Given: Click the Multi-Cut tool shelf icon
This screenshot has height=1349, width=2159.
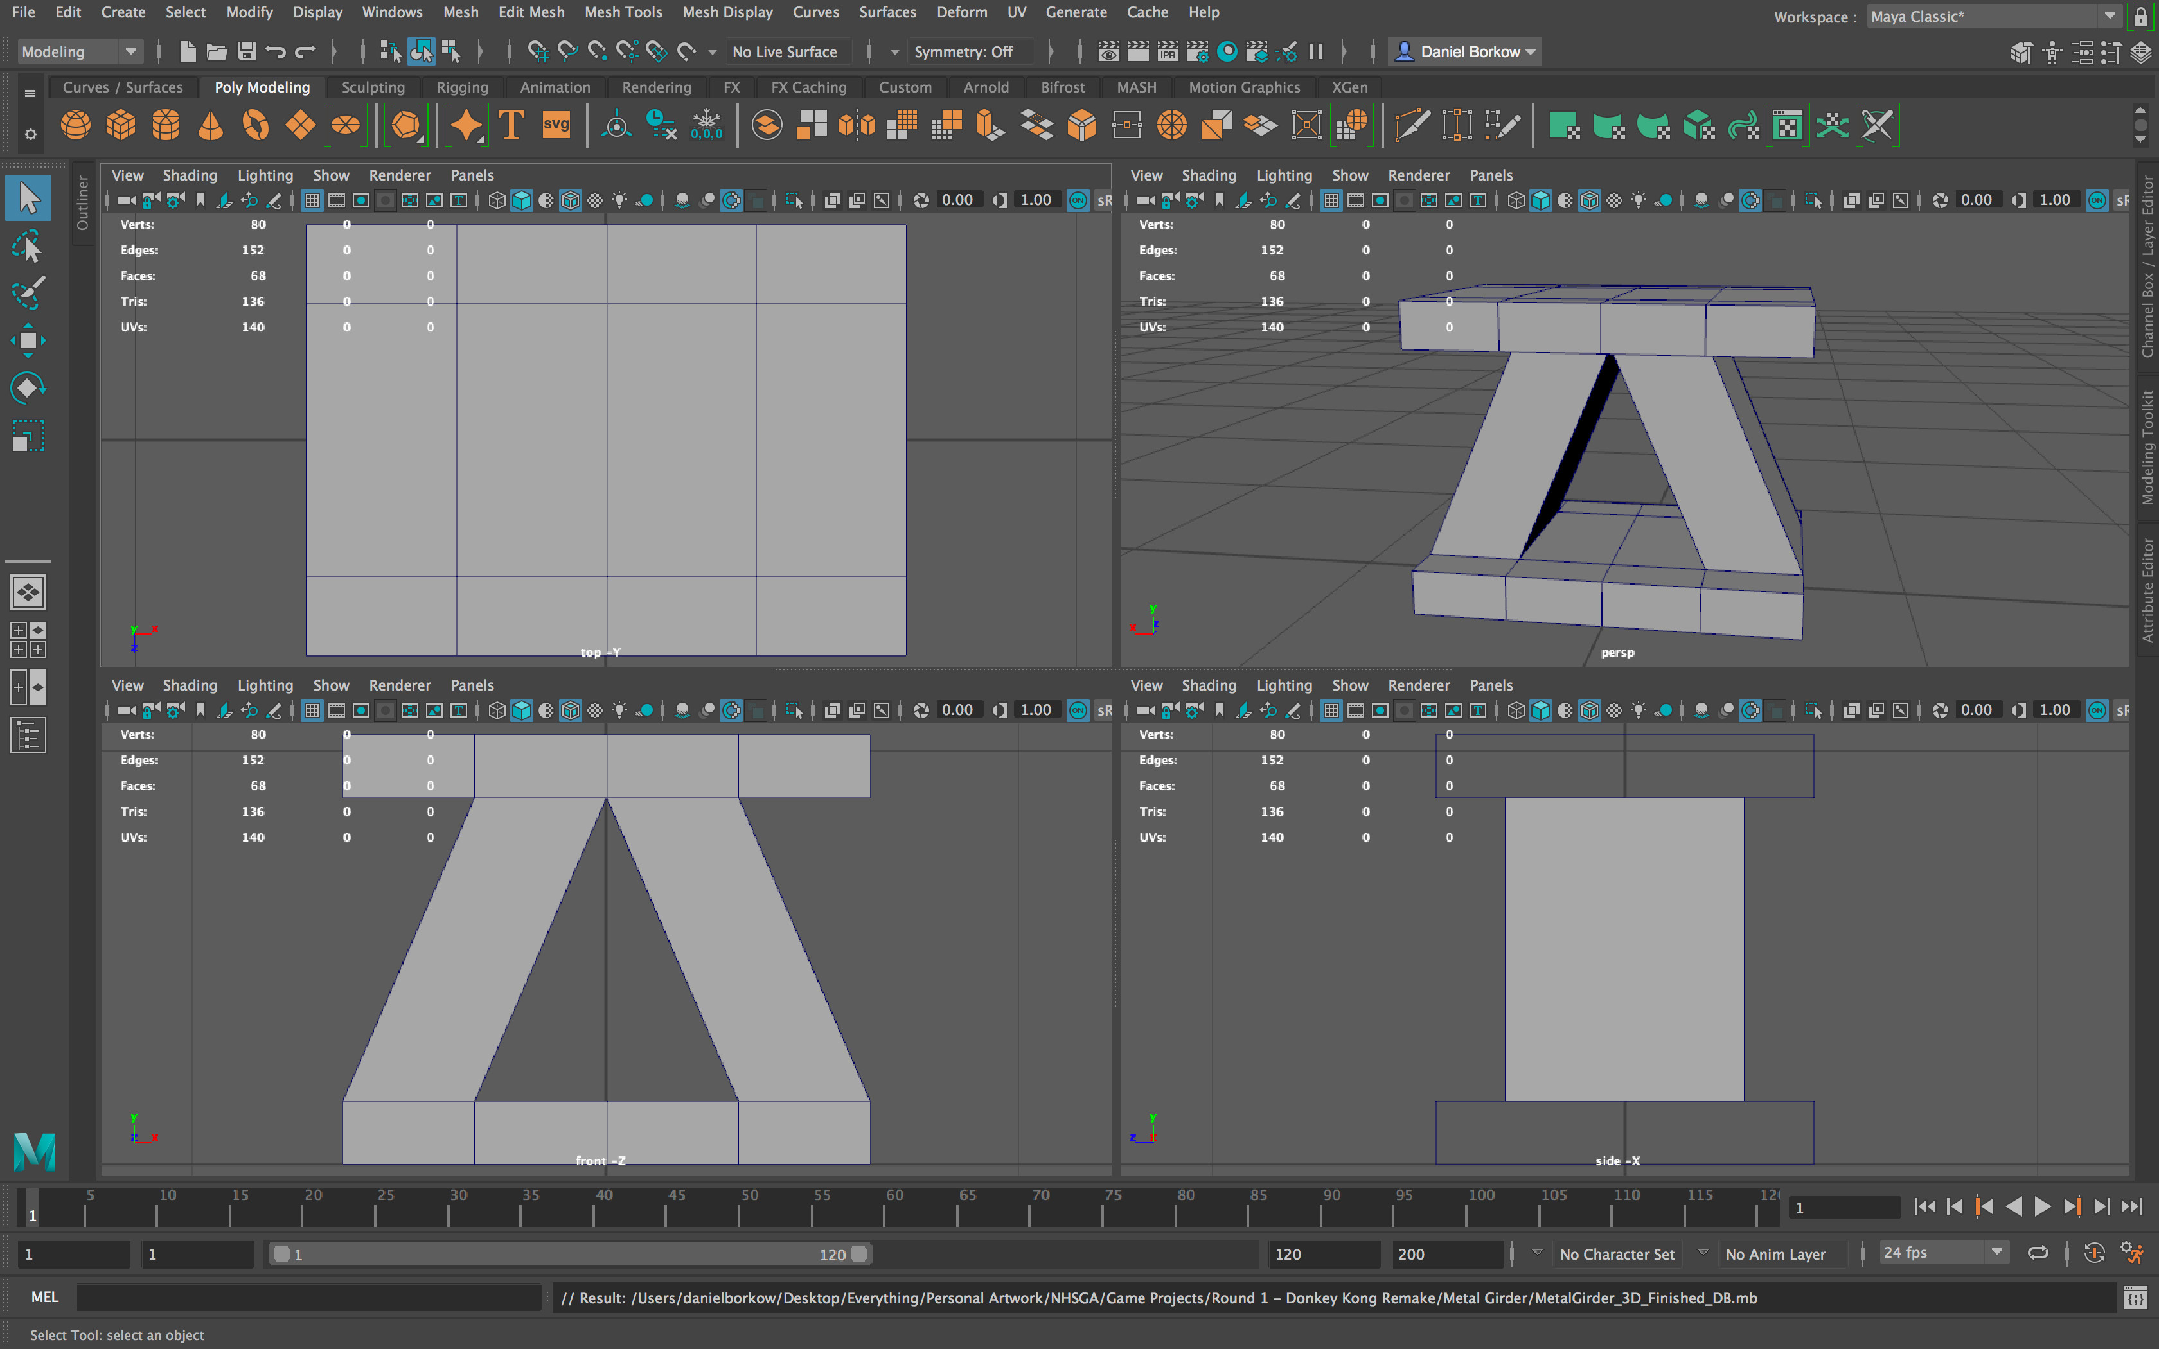Looking at the screenshot, I should (1412, 125).
